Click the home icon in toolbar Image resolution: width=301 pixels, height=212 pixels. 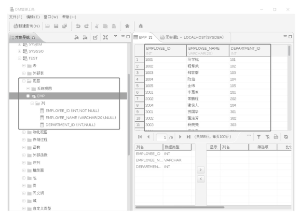pos(127,26)
